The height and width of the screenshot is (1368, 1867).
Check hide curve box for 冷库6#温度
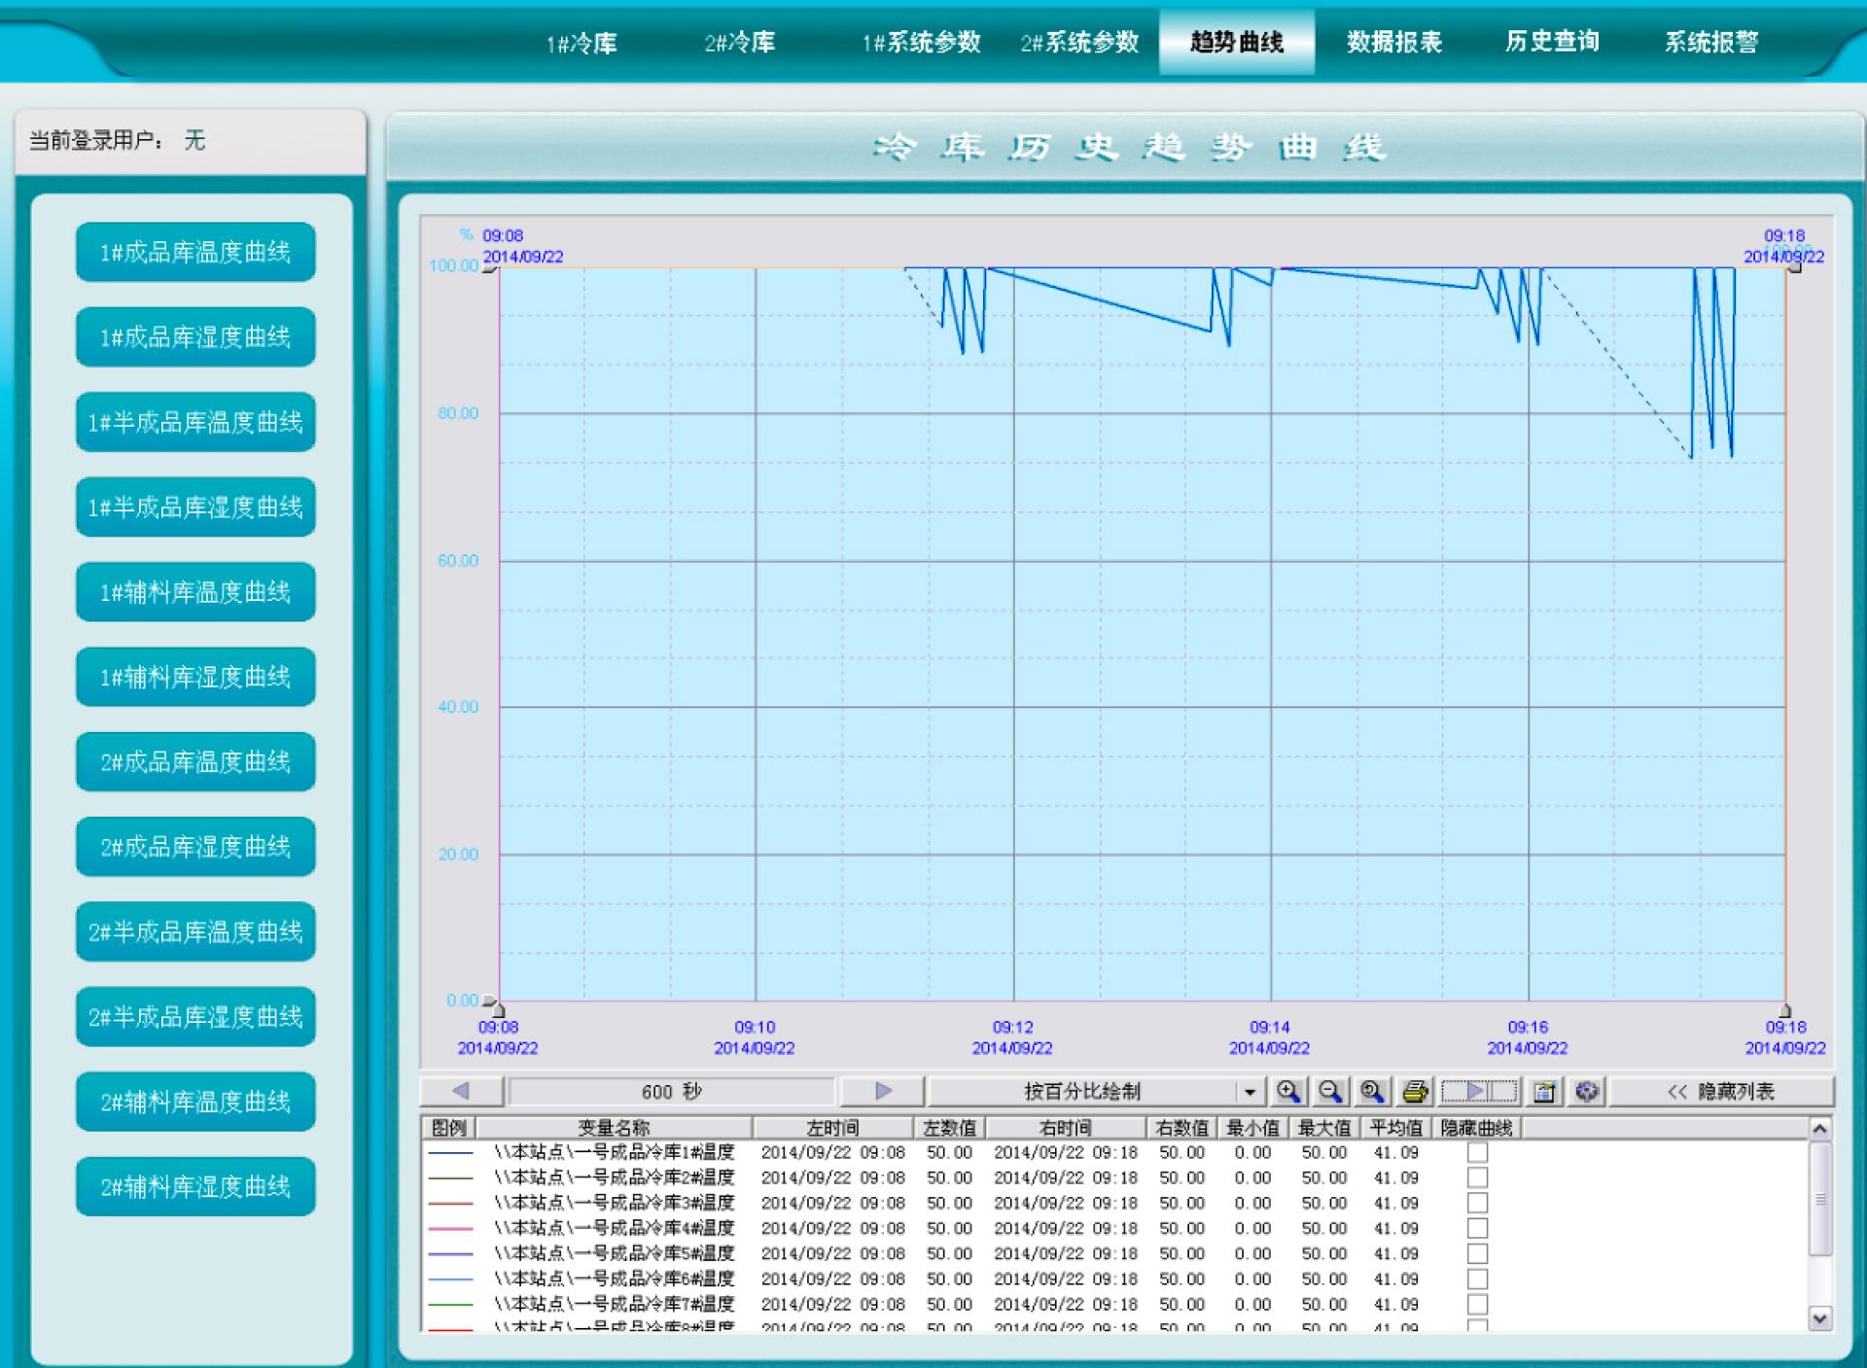pos(1477,1279)
